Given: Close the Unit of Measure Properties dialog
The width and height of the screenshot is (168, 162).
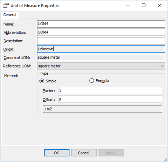Looking at the screenshot, I should point(160,5).
